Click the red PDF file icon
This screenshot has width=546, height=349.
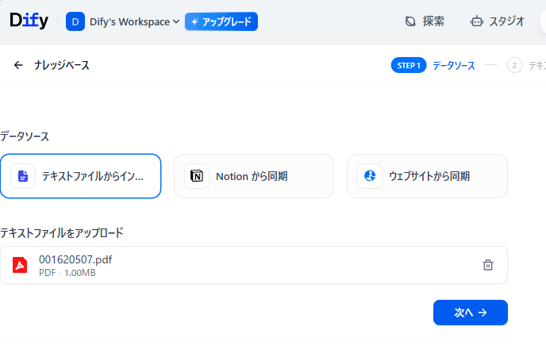pos(20,265)
